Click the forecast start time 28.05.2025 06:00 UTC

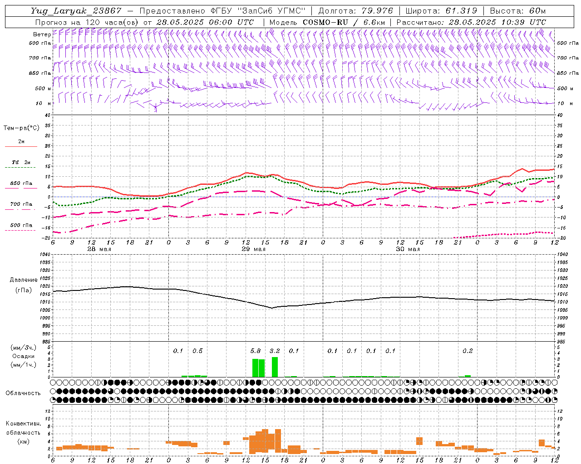point(205,22)
